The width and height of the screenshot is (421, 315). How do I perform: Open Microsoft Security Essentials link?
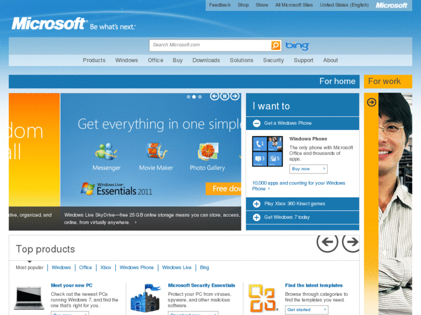[x=202, y=286]
